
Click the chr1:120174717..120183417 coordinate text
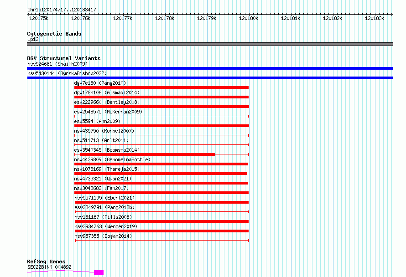click(x=62, y=10)
